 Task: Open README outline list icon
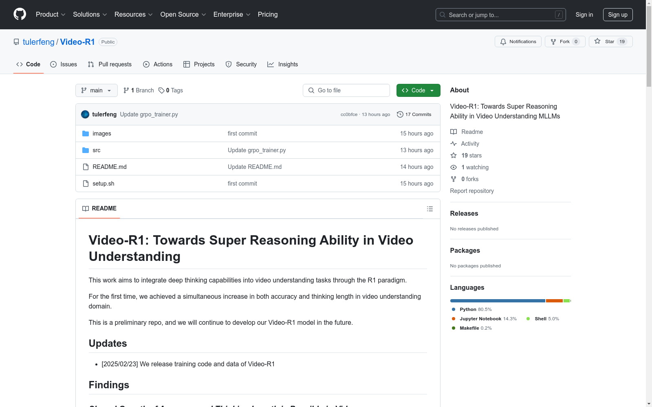tap(430, 209)
